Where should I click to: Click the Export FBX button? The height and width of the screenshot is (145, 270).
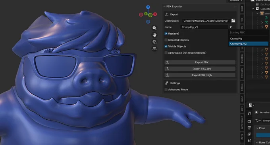click(x=200, y=62)
